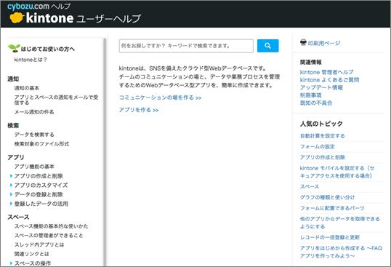The image size is (391, 267).
Task: Open popular topic レコードの一括登録と更新
Action: pos(330,237)
